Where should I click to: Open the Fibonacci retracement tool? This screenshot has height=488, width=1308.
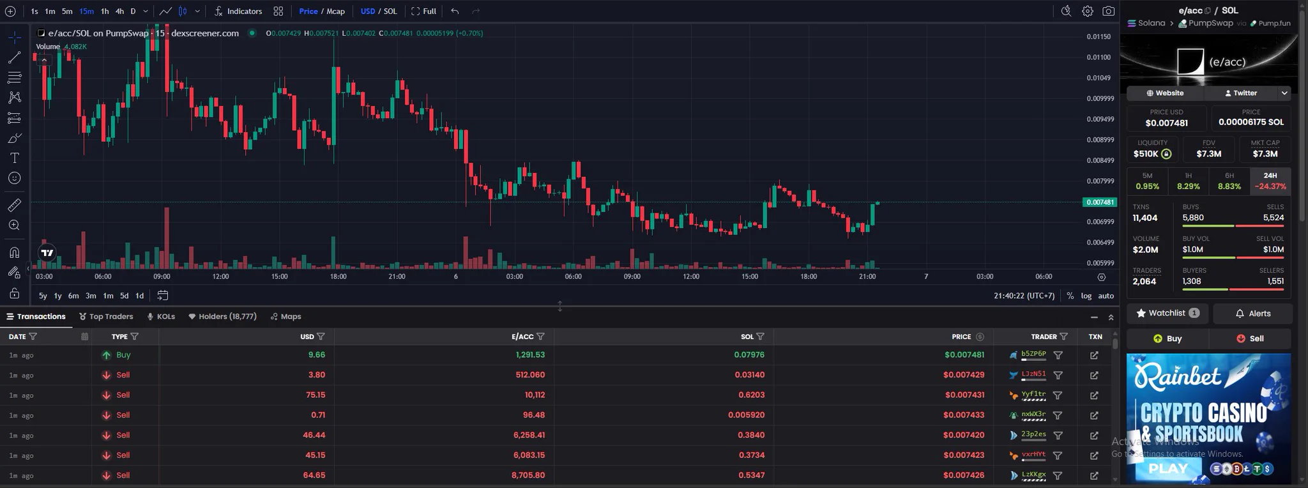point(14,77)
